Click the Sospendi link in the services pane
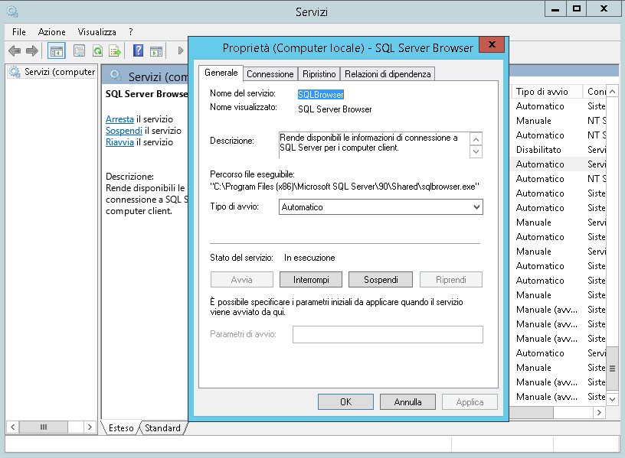Image resolution: width=625 pixels, height=458 pixels. coord(124,131)
